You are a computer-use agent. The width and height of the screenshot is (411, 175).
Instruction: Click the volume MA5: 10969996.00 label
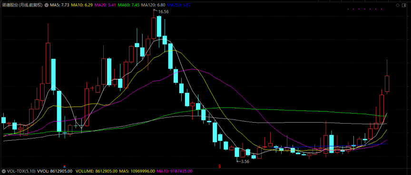coord(137,171)
